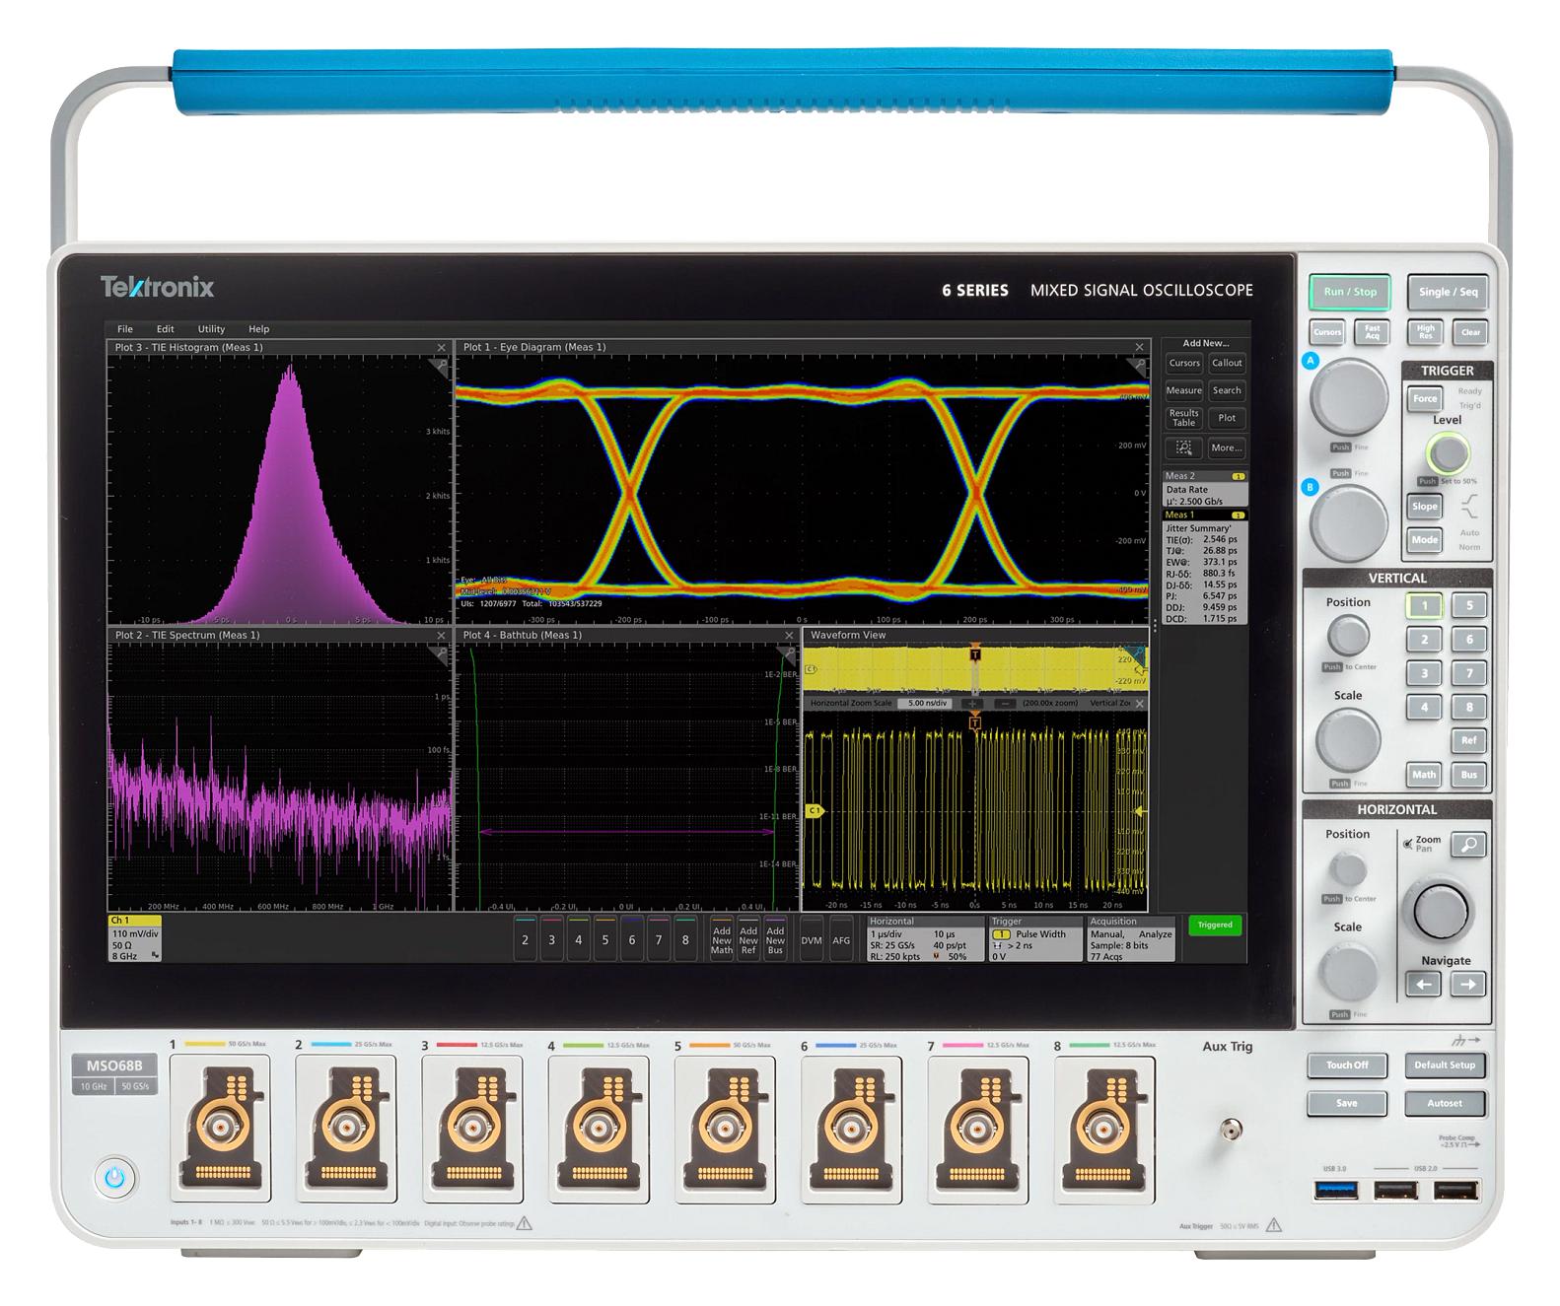Click the zoom scale minus button

tap(1004, 704)
